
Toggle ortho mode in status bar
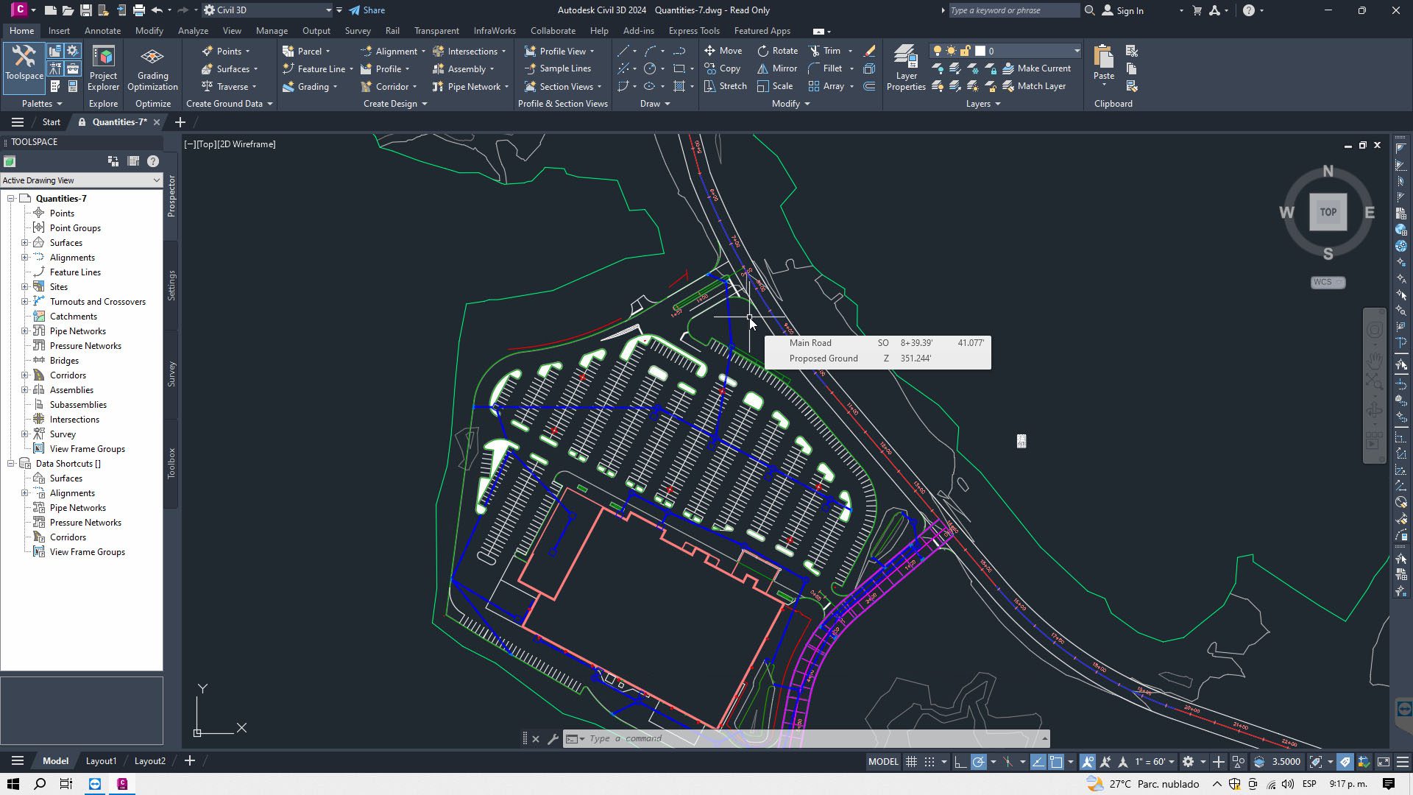(960, 762)
